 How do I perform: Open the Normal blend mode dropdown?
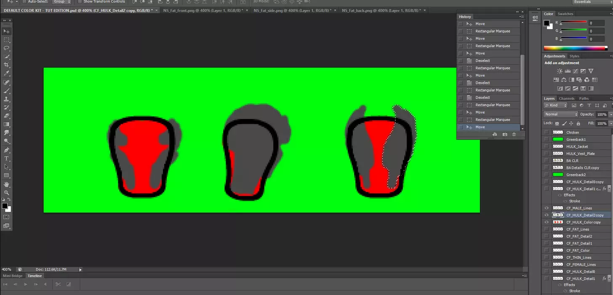pos(560,114)
